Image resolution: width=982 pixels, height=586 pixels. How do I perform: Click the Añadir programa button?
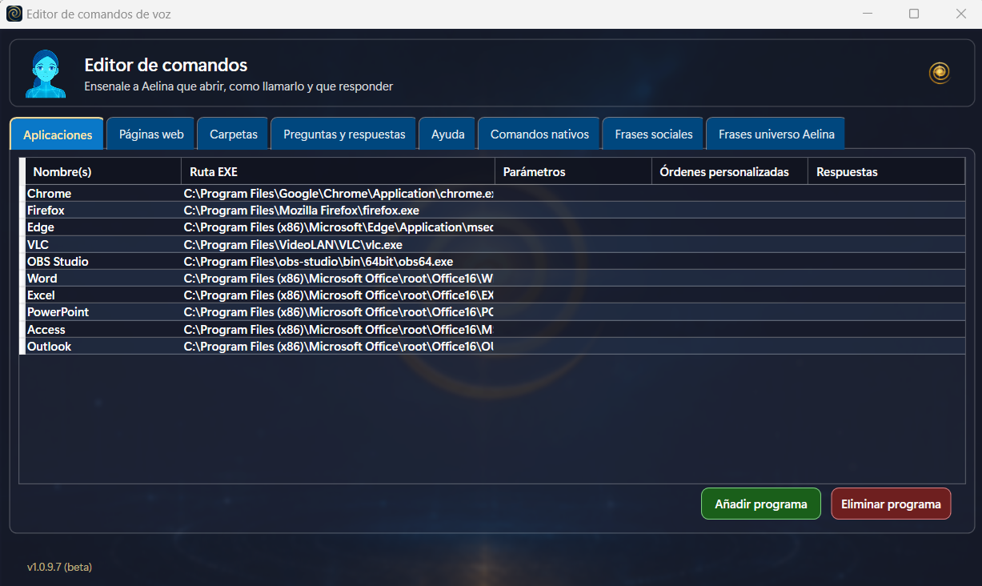pyautogui.click(x=761, y=504)
